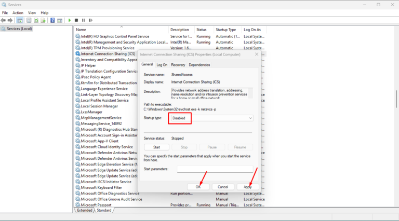Viewport: 399px width, 221px height.
Task: Toggle the Show/Hide Action Pane toolbar icon
Action: (x=60, y=20)
